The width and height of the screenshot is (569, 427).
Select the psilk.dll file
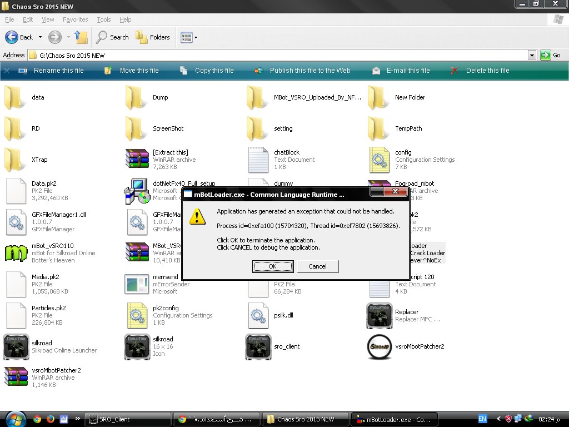(x=271, y=315)
